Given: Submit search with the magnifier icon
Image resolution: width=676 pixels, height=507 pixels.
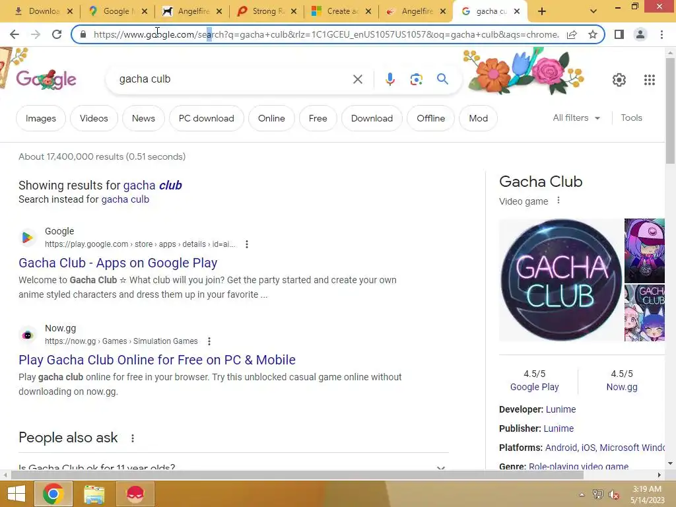Looking at the screenshot, I should tap(442, 79).
